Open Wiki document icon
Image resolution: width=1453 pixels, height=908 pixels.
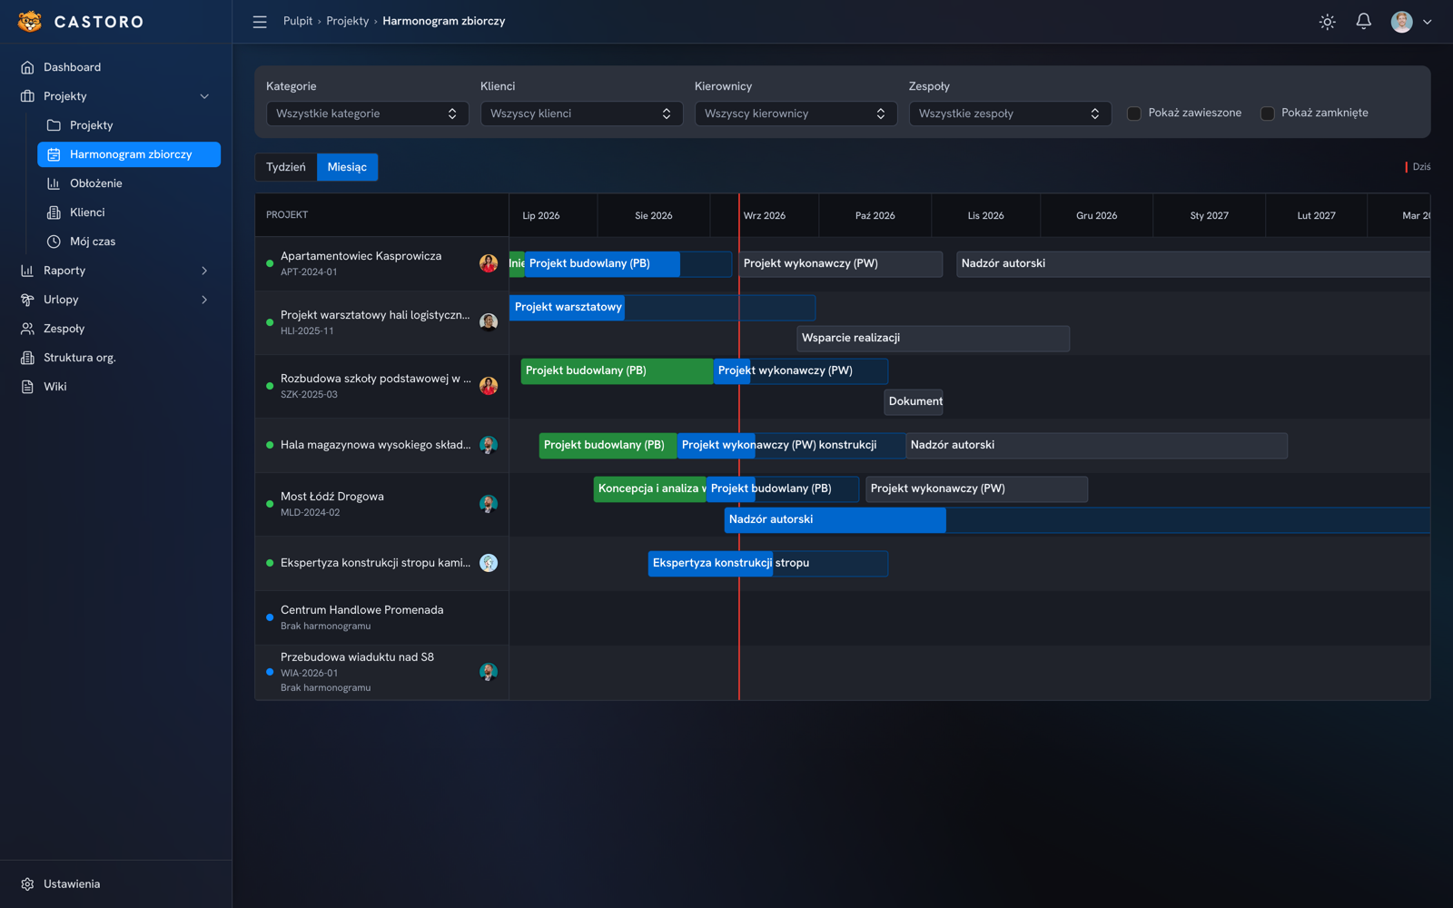(27, 387)
